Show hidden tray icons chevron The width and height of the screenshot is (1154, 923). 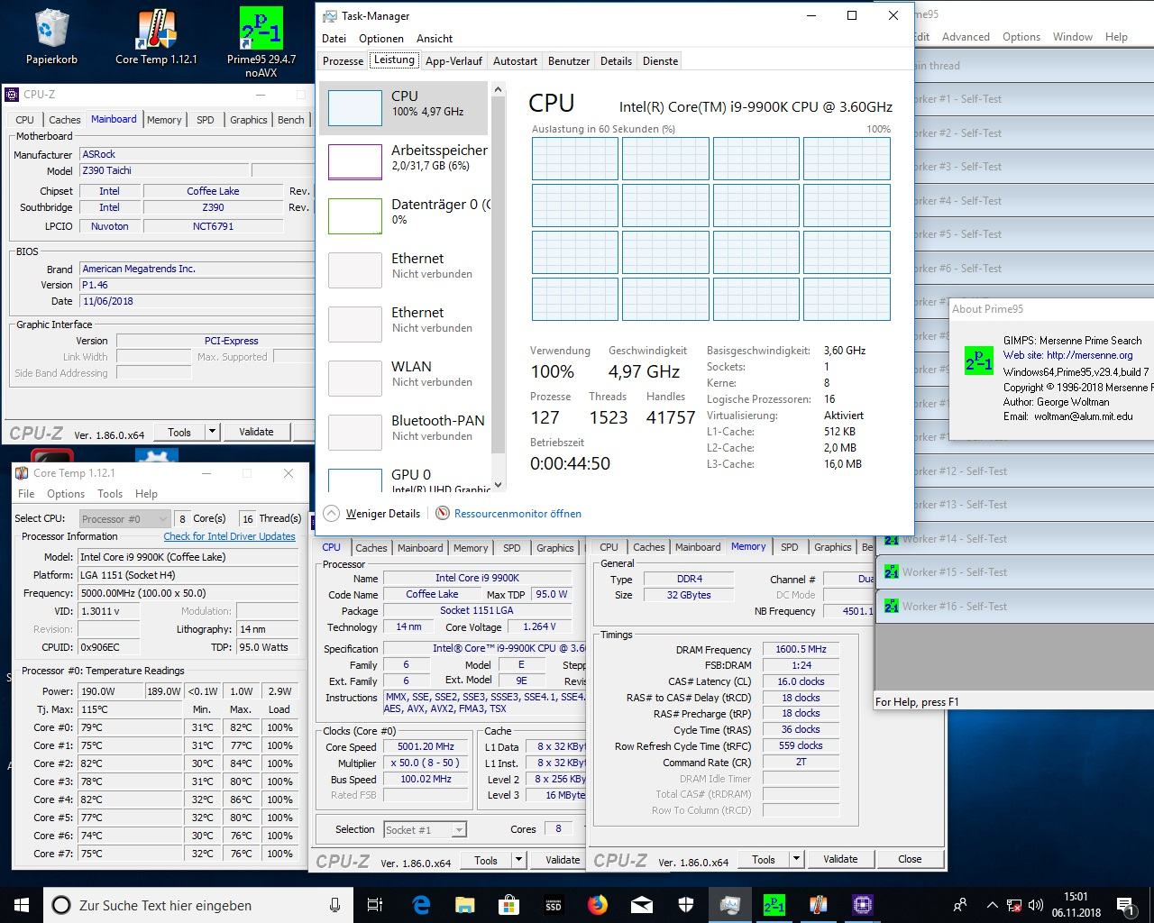[992, 905]
